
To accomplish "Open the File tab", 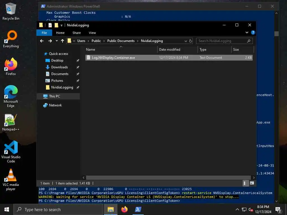I will point(44,33).
